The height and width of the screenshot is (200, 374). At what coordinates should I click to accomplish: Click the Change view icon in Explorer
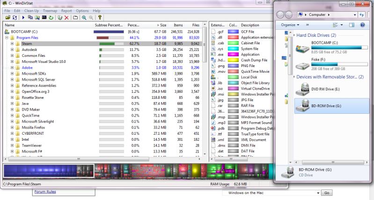[335, 25]
